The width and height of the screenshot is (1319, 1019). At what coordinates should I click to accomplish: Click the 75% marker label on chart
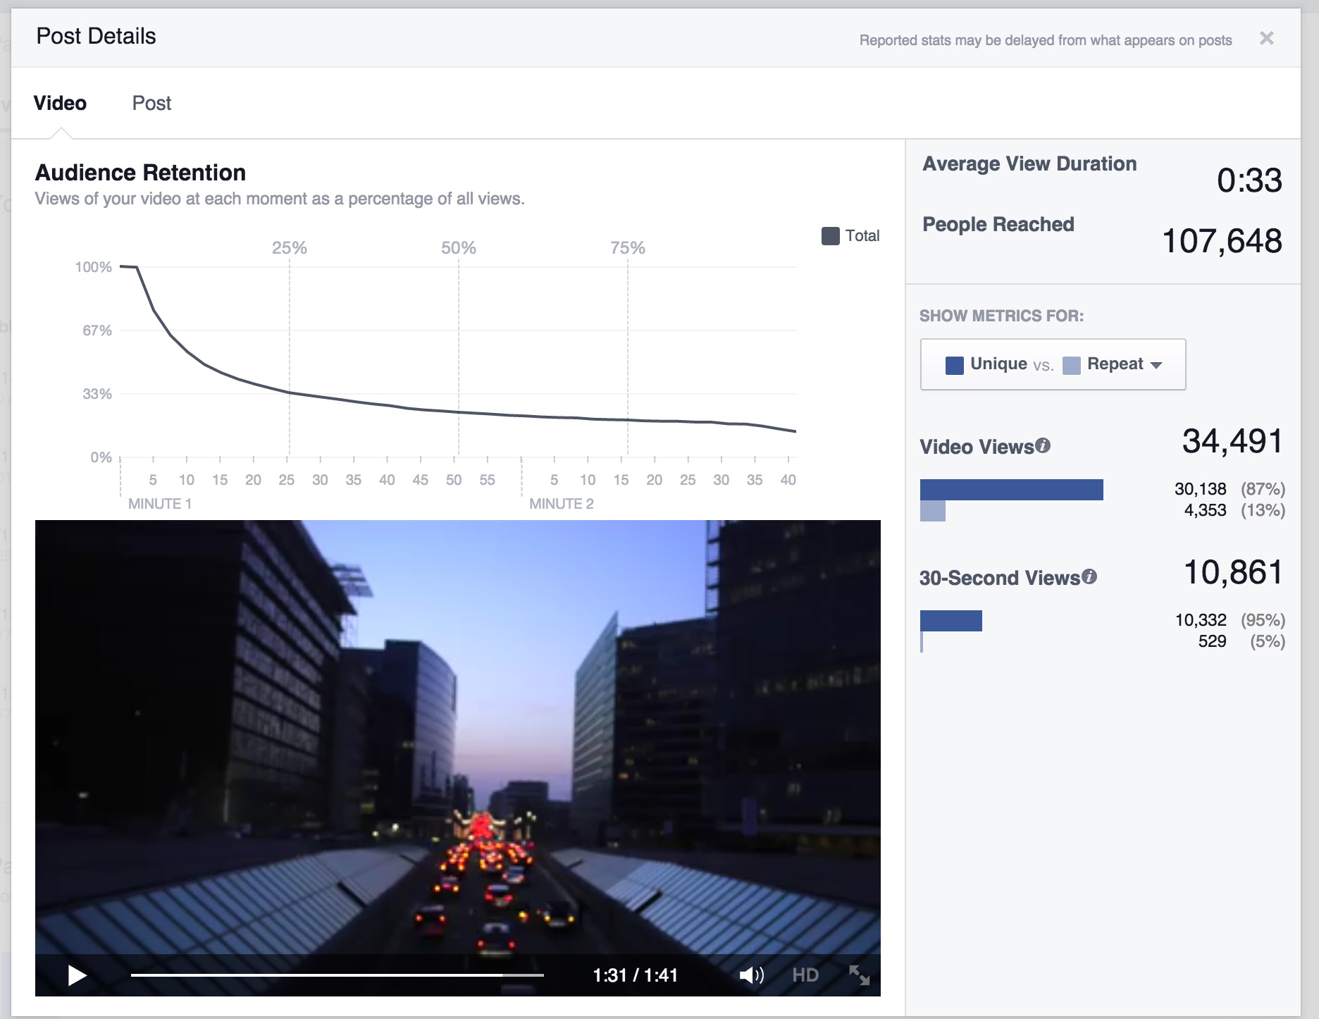tap(628, 248)
